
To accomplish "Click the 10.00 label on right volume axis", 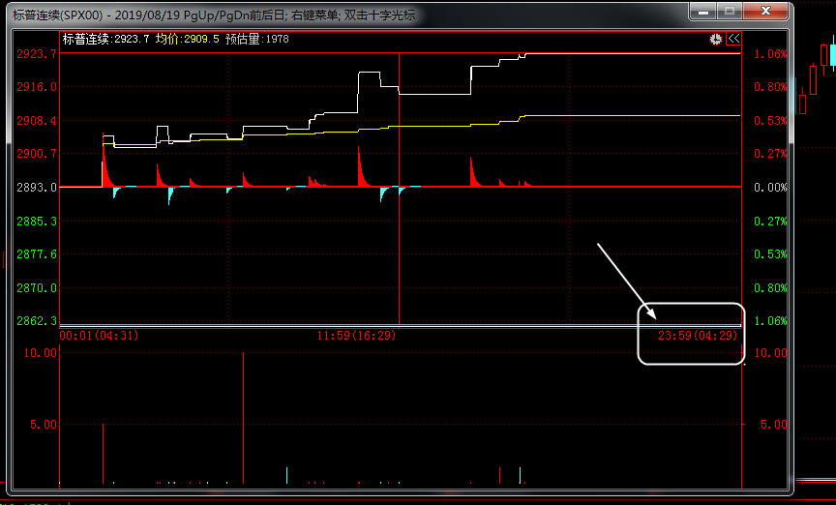I will 770,353.
